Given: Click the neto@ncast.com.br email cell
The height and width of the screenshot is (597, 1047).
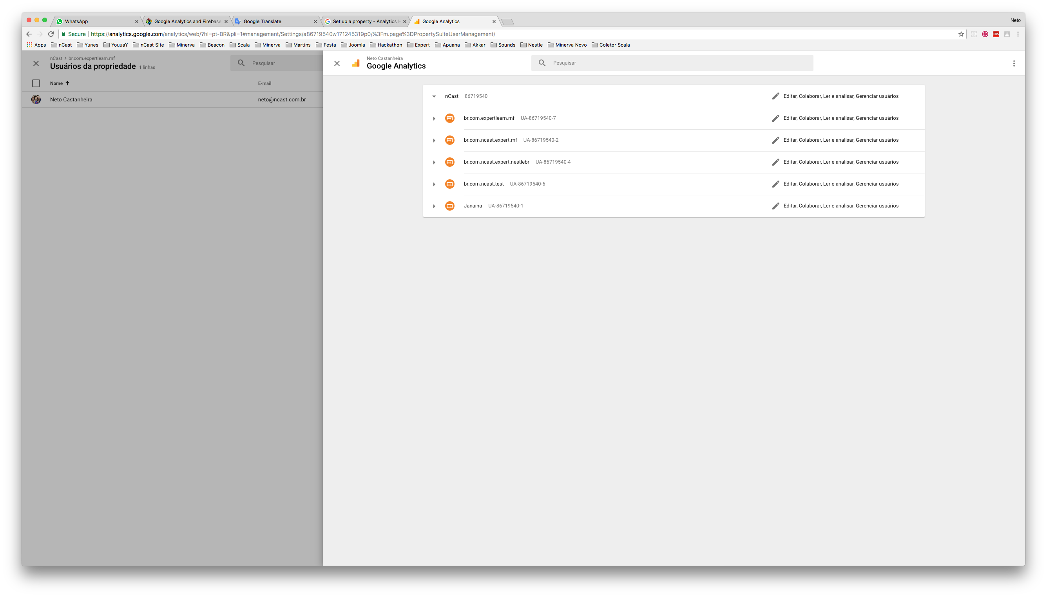Looking at the screenshot, I should coord(282,99).
